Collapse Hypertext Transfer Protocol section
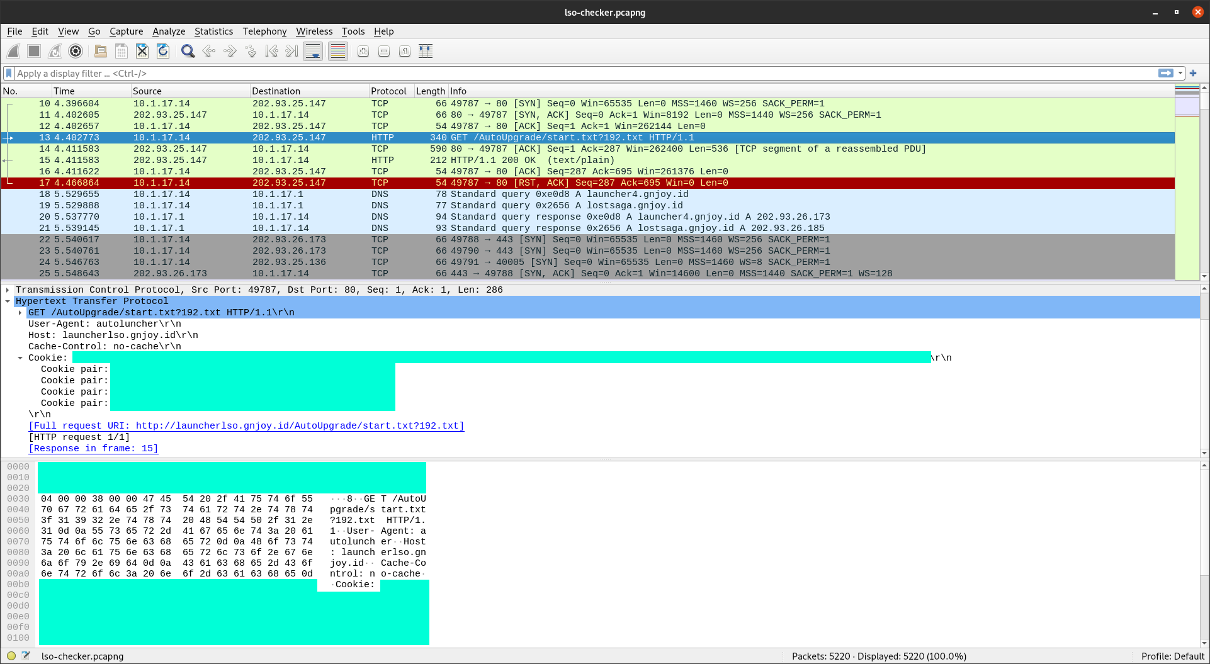The width and height of the screenshot is (1210, 664). 8,301
